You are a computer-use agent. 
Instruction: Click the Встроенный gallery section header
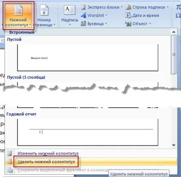(x=22, y=32)
